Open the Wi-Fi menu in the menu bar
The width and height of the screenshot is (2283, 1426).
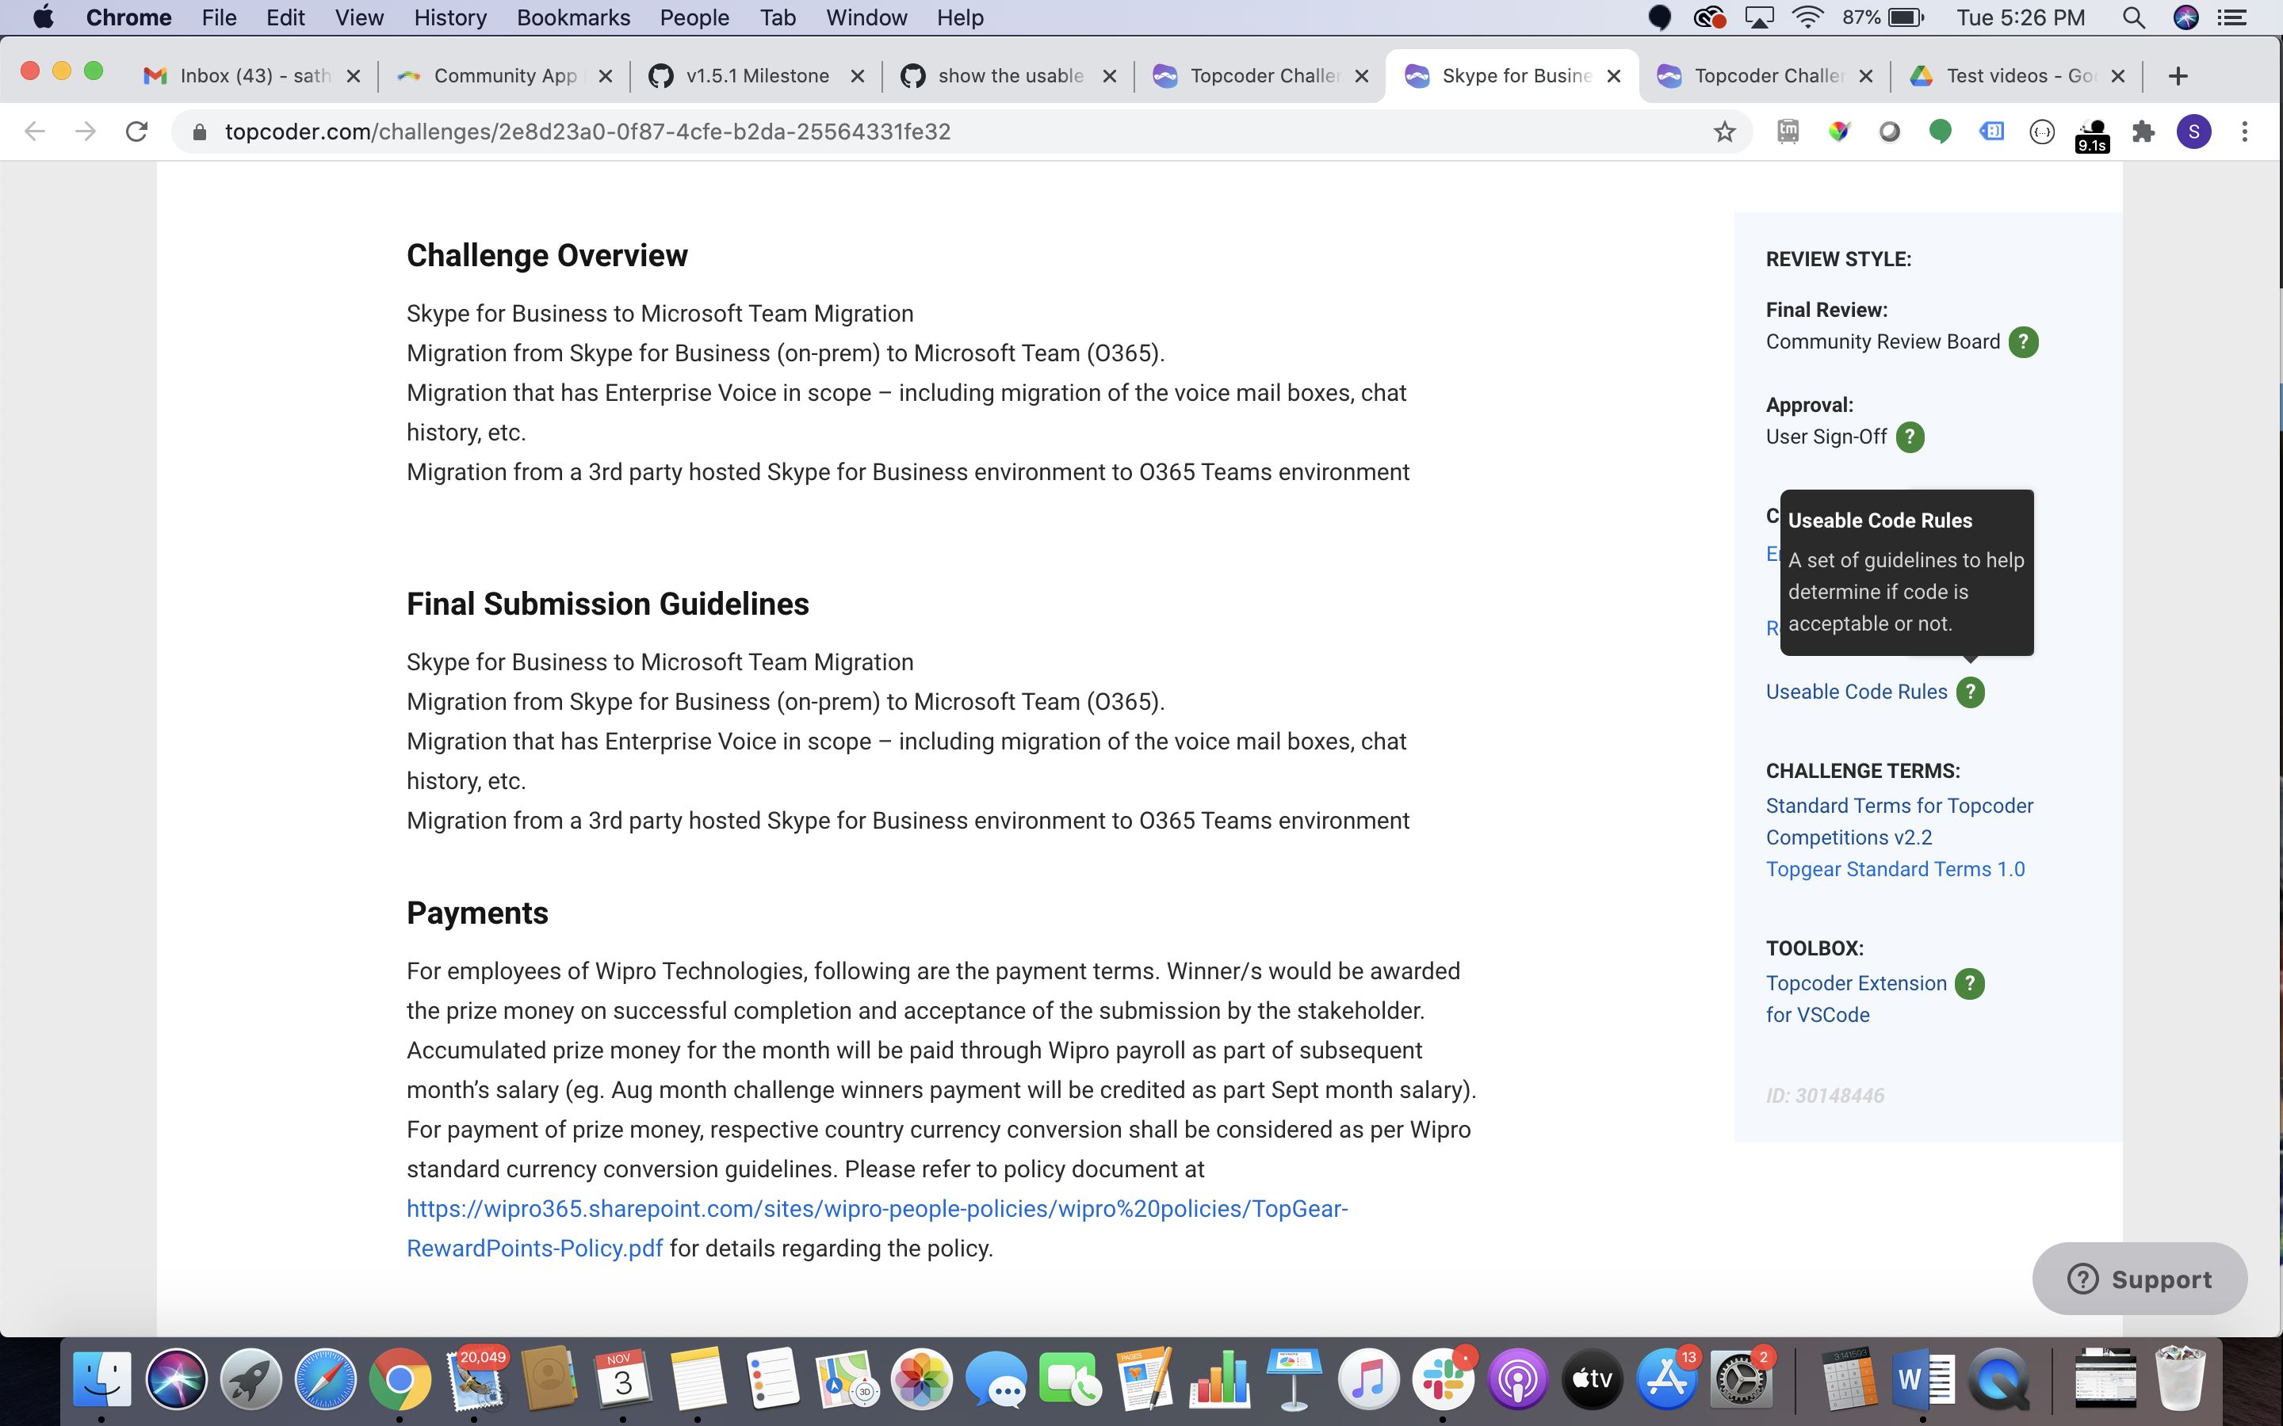click(1807, 17)
